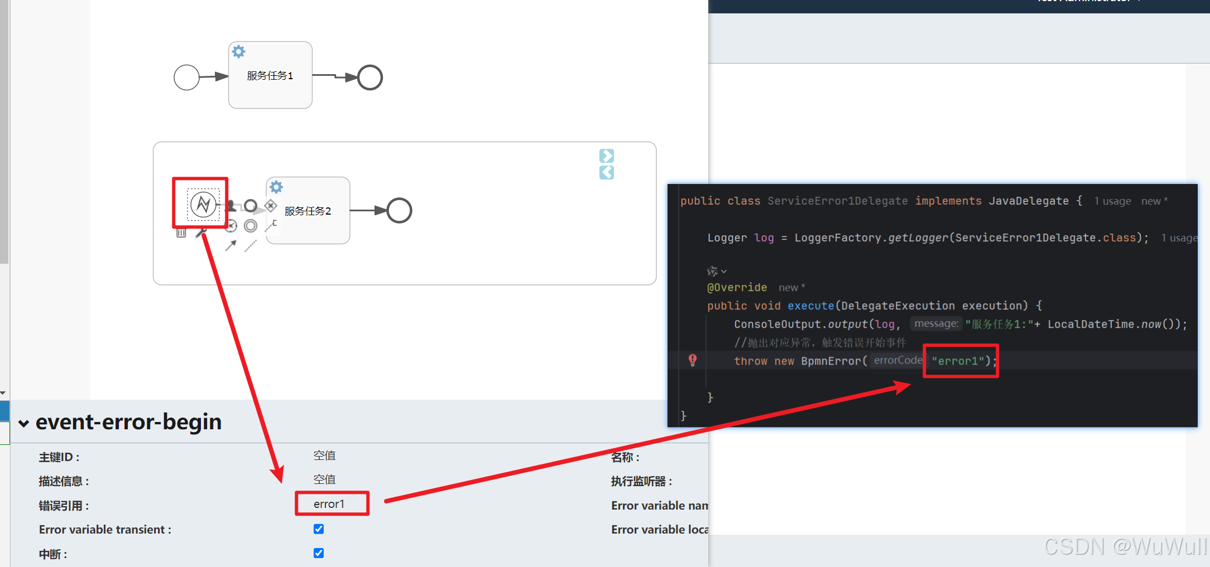Open the wrench morph-shape tool
This screenshot has width=1210, height=567.
[201, 232]
